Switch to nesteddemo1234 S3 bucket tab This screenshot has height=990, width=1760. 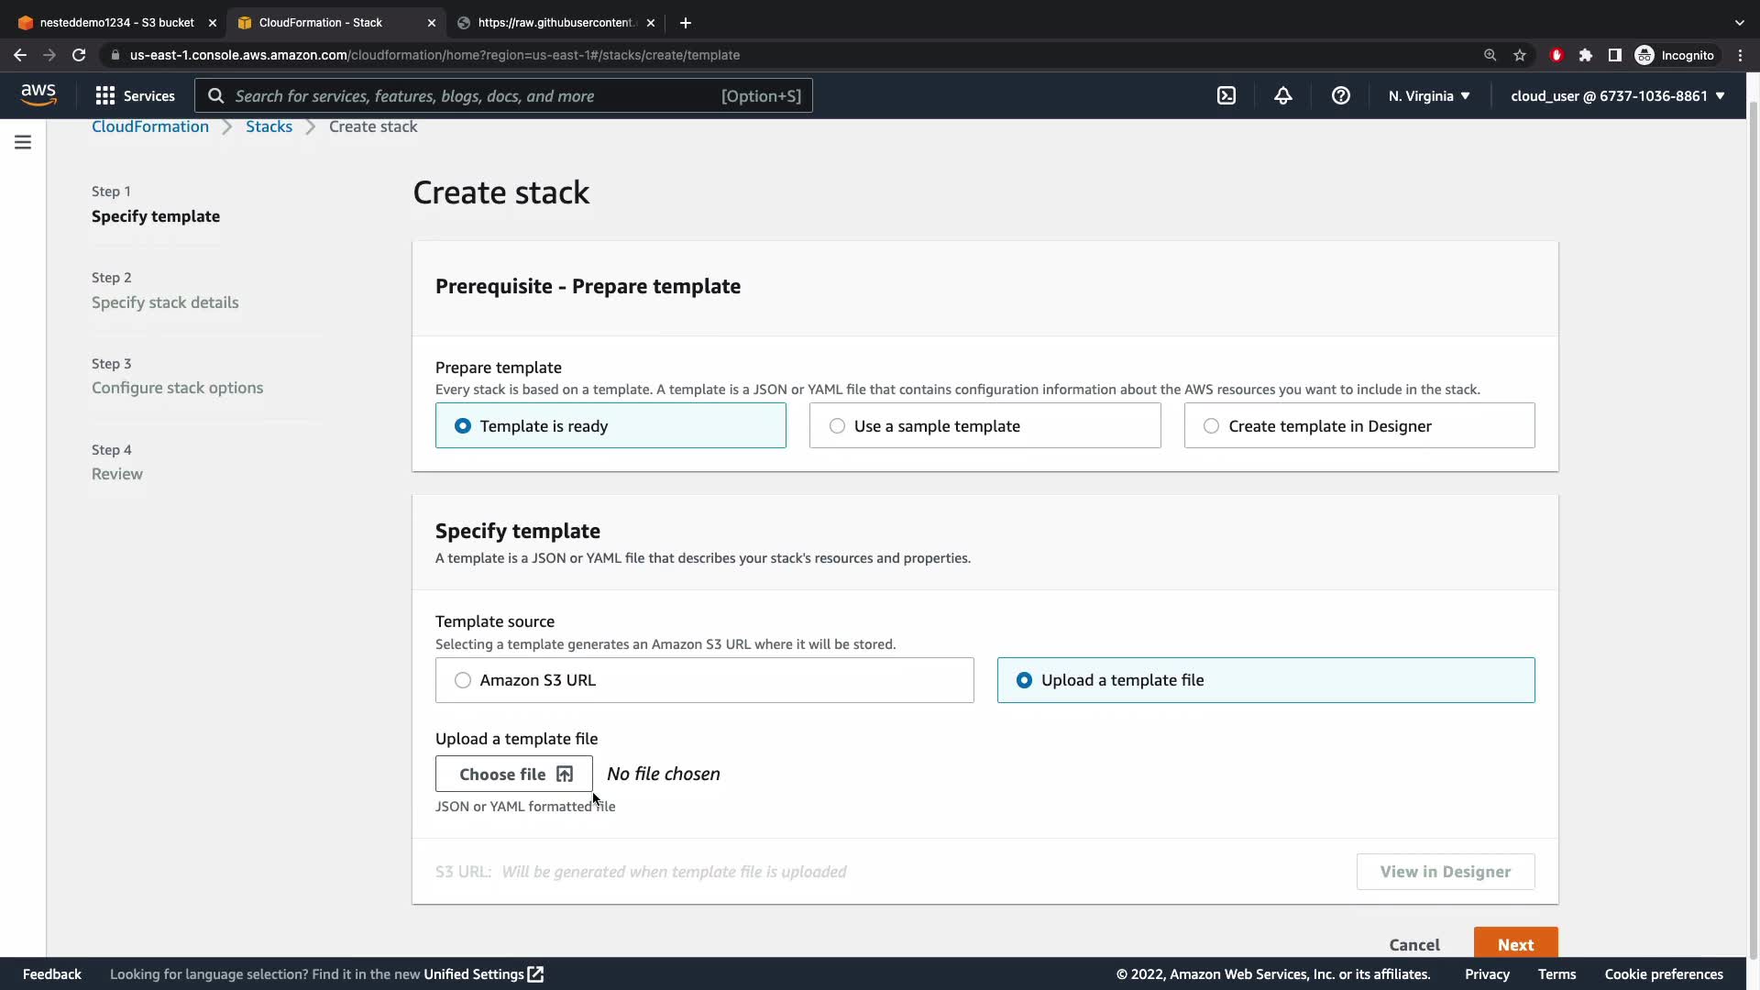tap(116, 22)
